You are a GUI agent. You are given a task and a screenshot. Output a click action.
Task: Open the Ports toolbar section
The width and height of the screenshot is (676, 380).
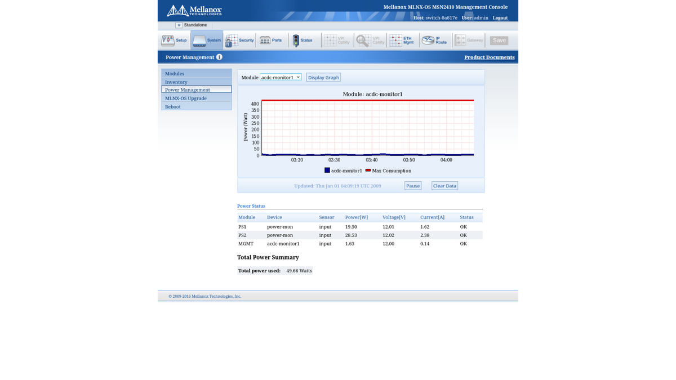pos(271,40)
